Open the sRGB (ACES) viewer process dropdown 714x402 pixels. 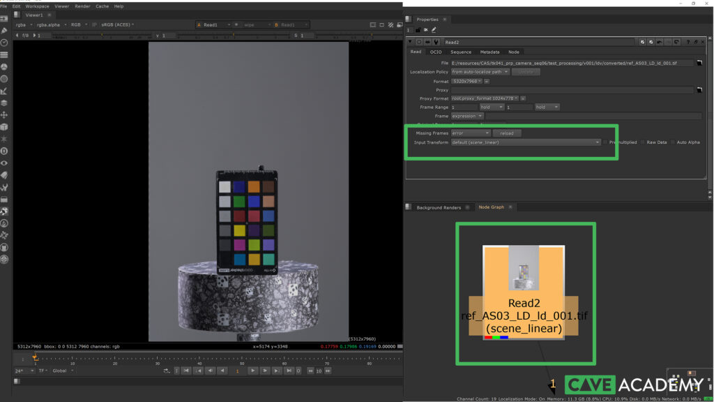point(117,24)
